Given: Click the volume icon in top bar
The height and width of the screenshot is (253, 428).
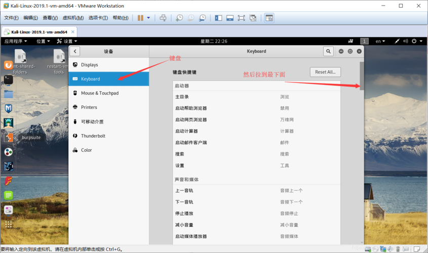Looking at the screenshot, I should point(406,41).
